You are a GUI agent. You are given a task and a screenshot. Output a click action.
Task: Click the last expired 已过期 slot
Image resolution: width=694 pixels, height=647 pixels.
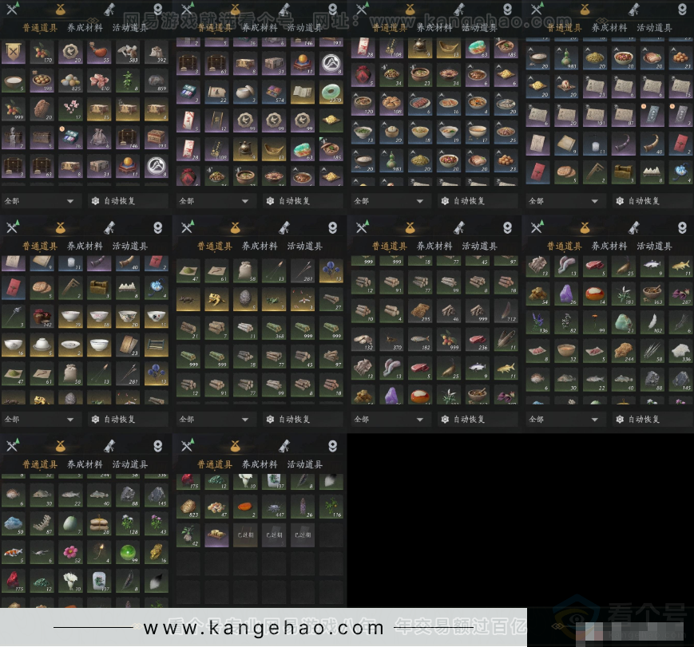click(x=303, y=535)
